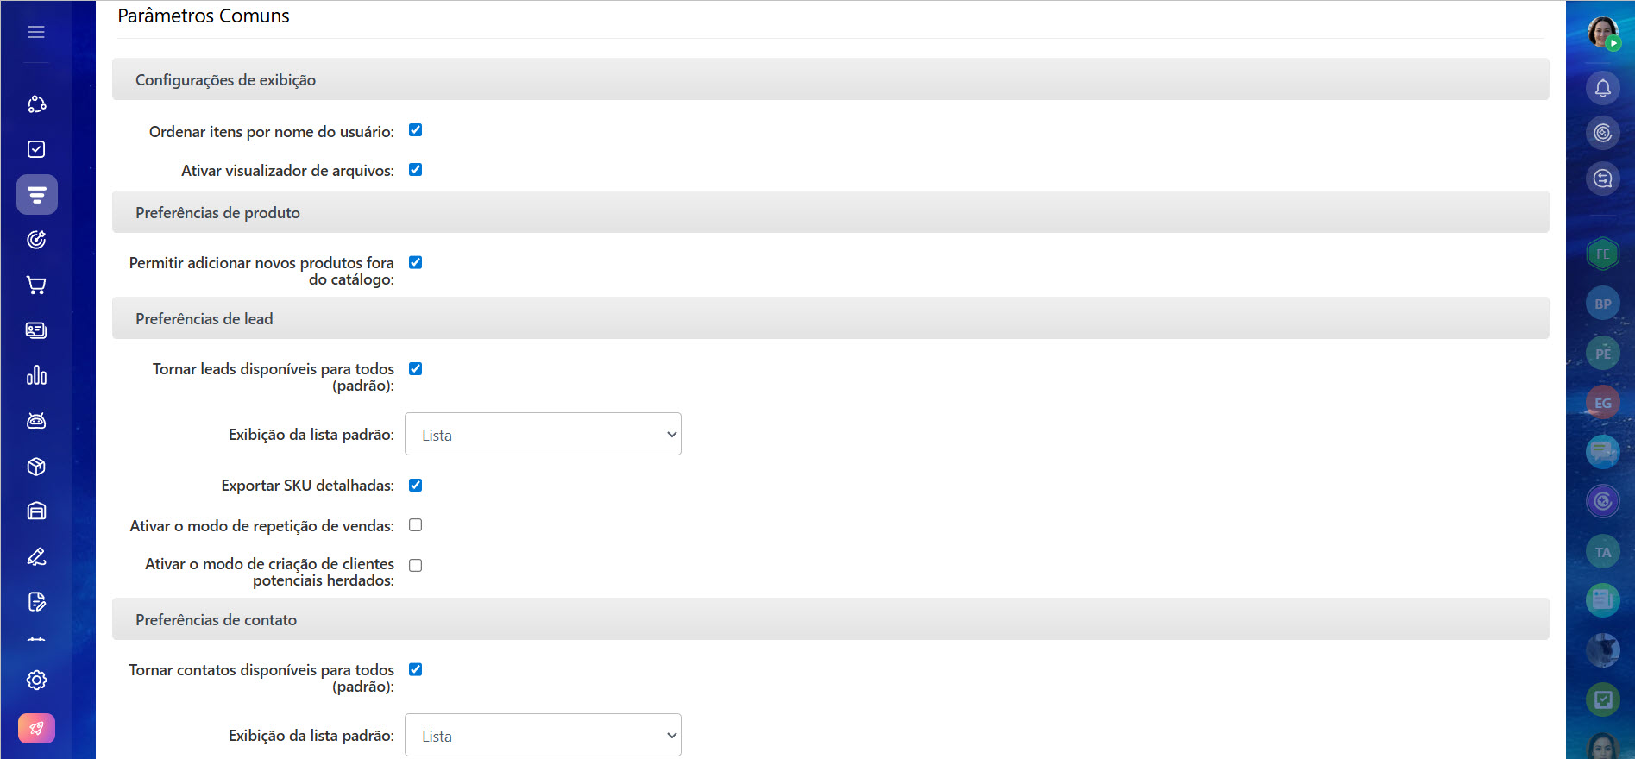Open the hamburger menu in left sidebar
1635x759 pixels.
pos(36,32)
